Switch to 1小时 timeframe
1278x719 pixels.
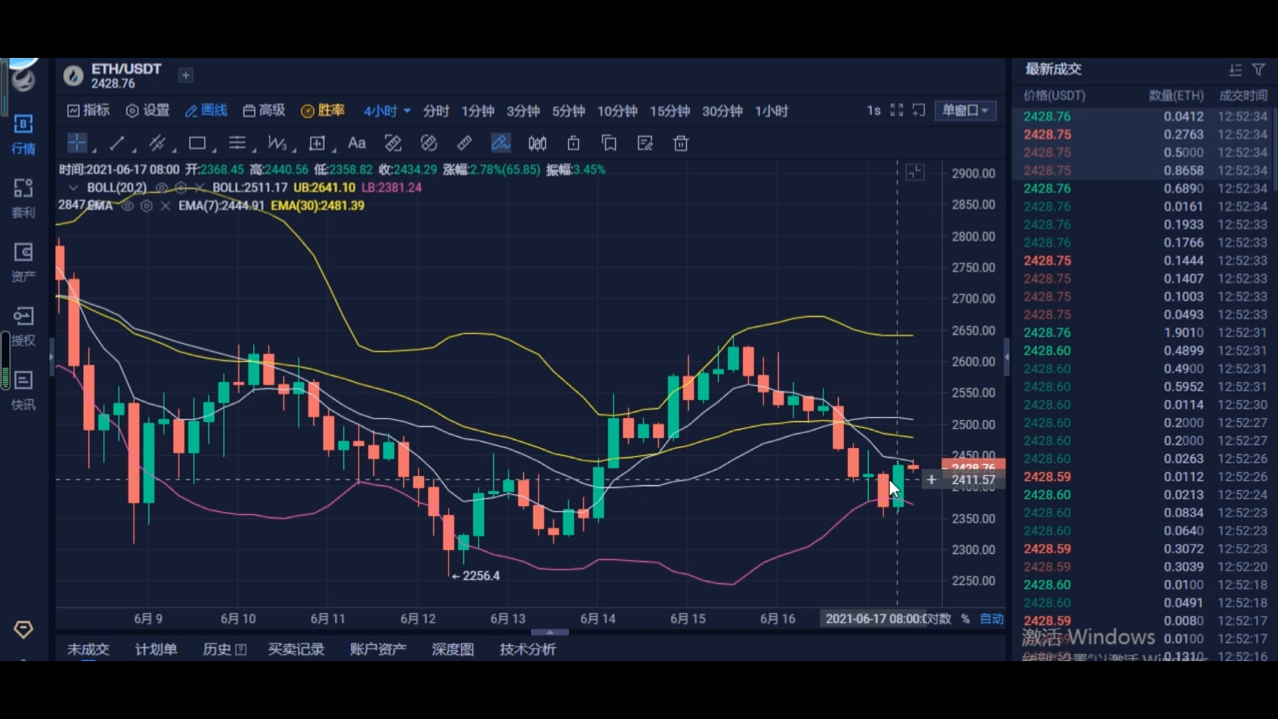771,111
